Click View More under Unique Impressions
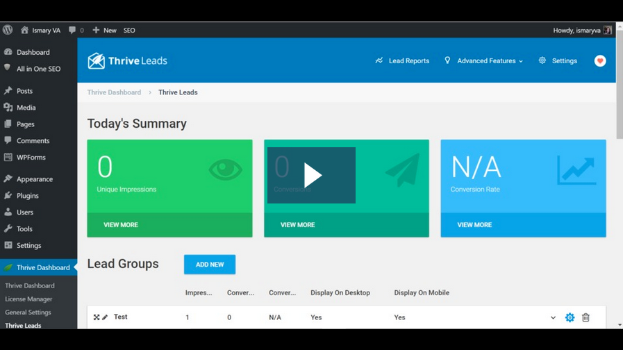 coord(121,225)
